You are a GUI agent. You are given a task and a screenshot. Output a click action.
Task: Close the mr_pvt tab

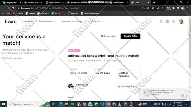point(20,3)
